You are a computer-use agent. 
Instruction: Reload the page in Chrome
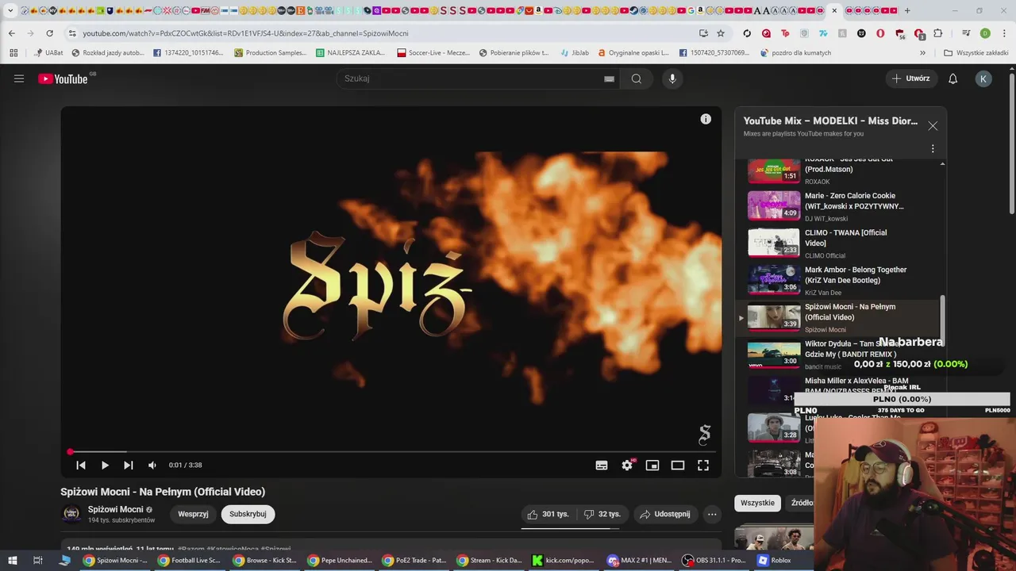49,33
